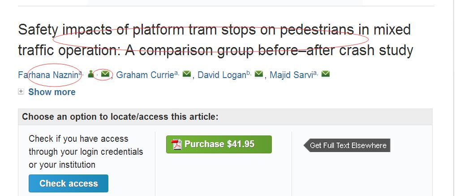Open the author profile icon beside Farhana Naznin

(91, 74)
